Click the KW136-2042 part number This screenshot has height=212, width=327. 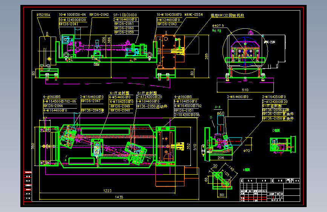pos(99,15)
